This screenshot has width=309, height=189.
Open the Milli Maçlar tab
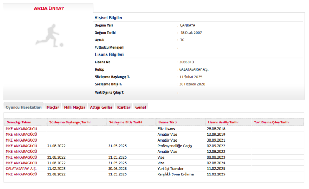(x=74, y=107)
